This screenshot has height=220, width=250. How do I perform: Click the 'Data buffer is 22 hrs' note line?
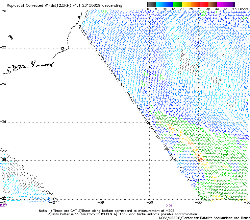[x=122, y=214]
